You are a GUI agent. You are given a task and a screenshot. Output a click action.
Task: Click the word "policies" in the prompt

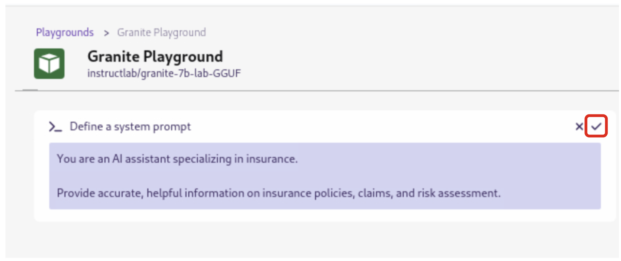tap(333, 193)
